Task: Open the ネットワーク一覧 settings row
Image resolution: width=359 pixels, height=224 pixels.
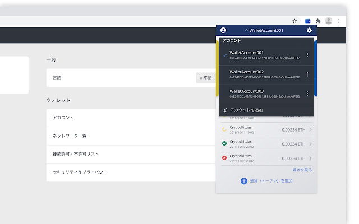Action: tap(131, 136)
